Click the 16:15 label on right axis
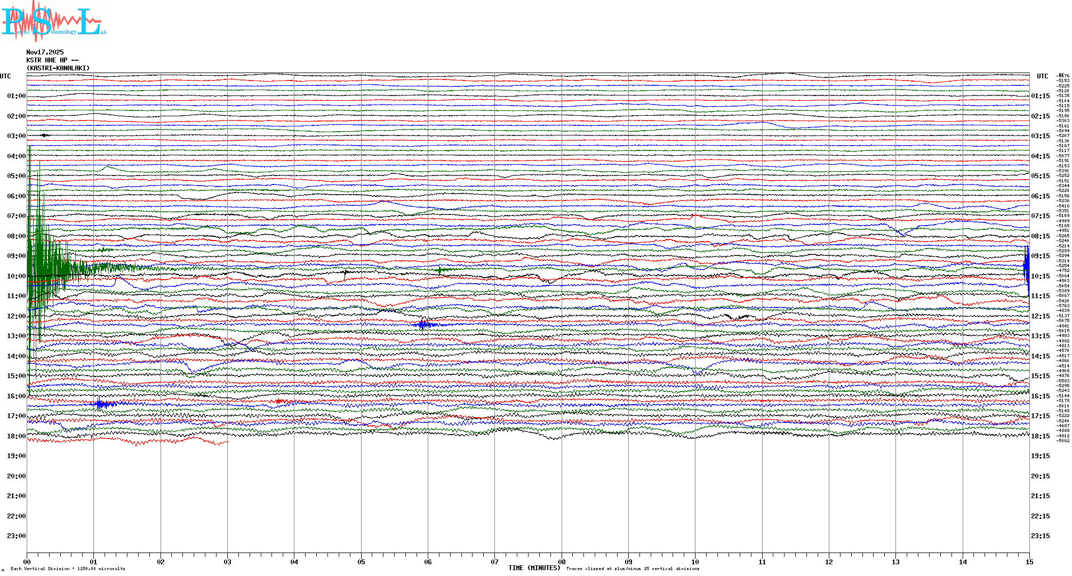 1040,396
